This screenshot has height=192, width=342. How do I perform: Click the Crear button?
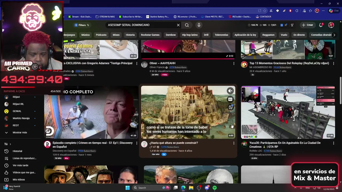tap(307, 25)
